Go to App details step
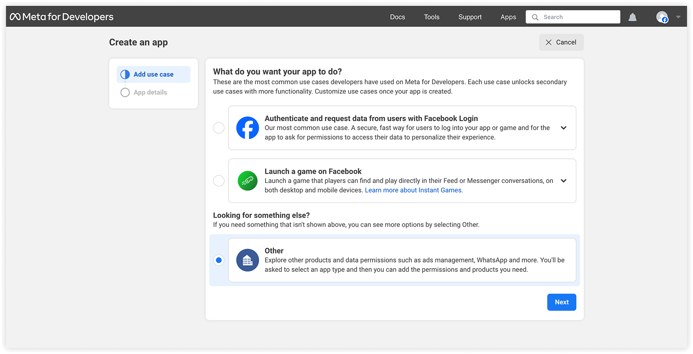The image size is (693, 354). point(150,92)
